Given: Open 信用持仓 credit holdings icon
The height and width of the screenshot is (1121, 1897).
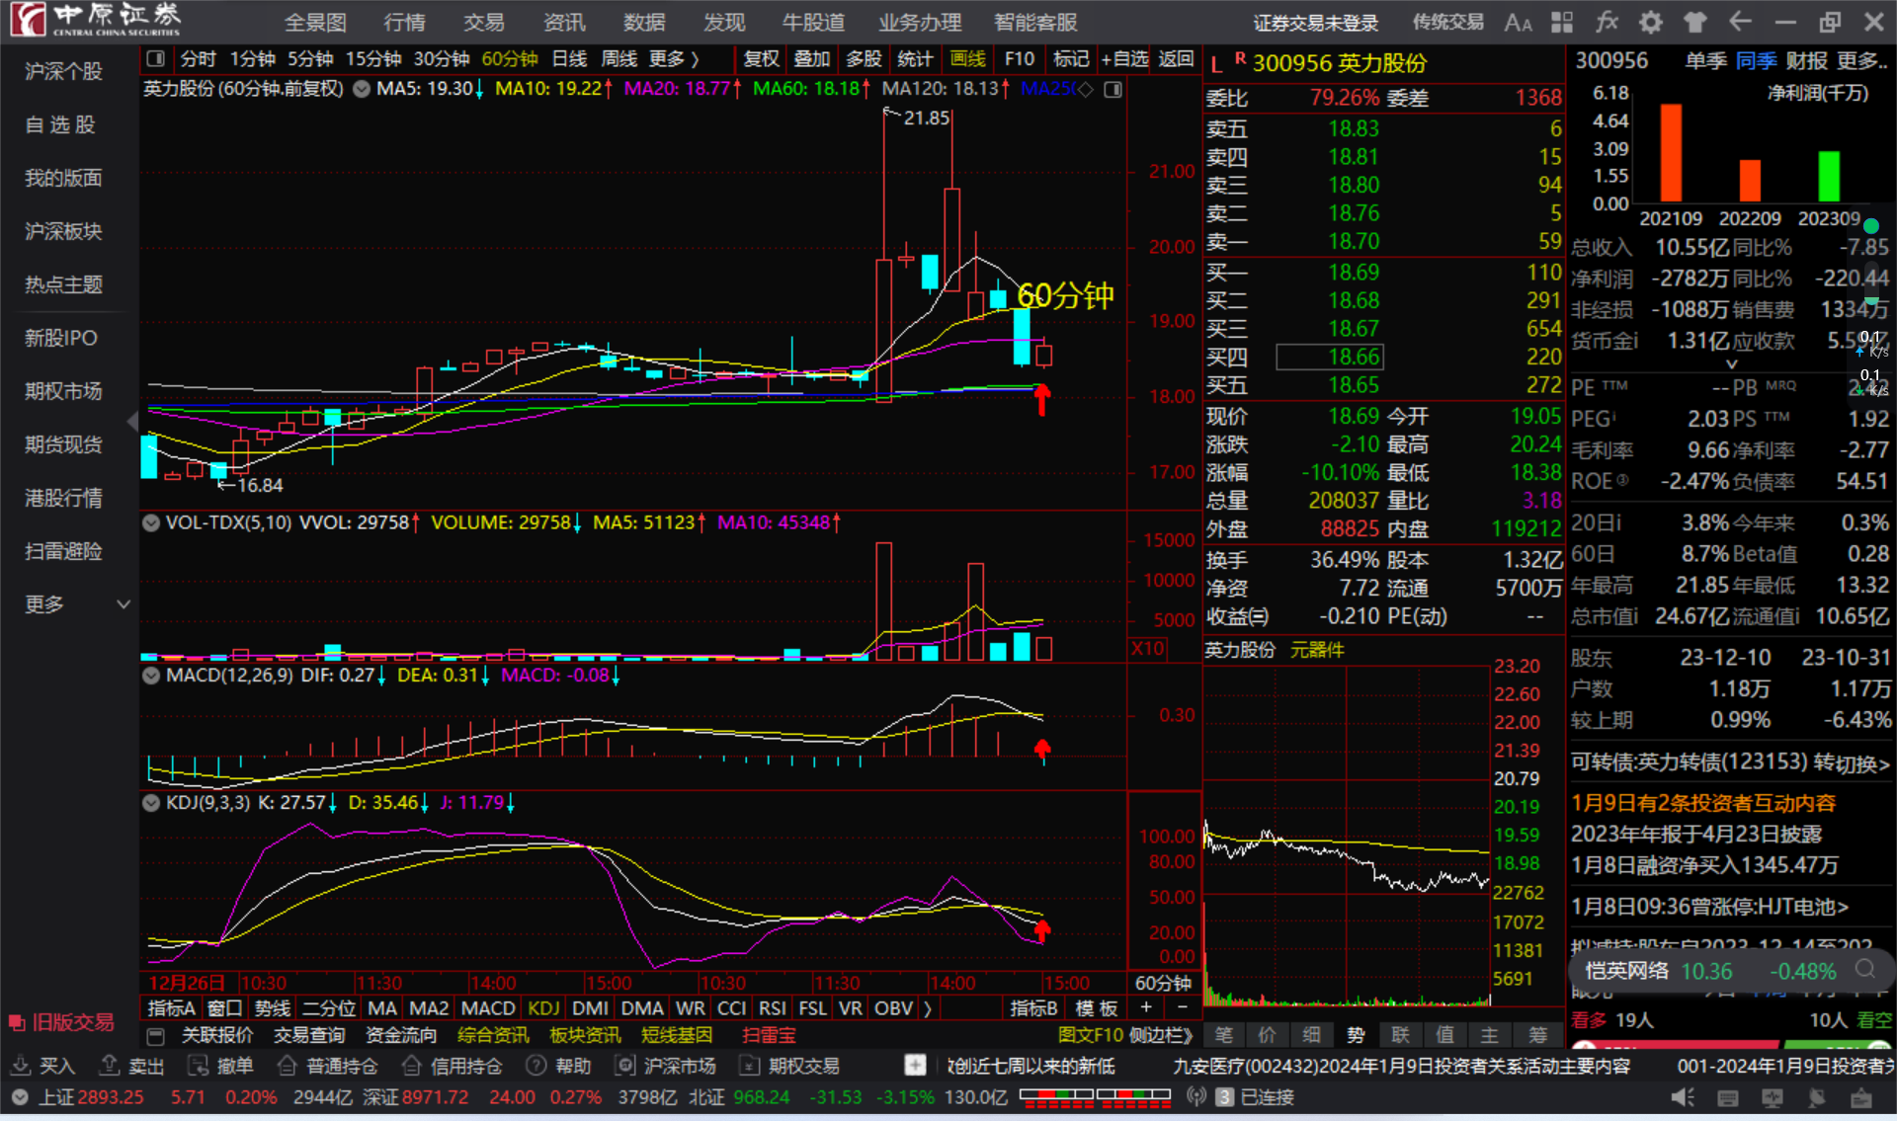Looking at the screenshot, I should point(412,1066).
